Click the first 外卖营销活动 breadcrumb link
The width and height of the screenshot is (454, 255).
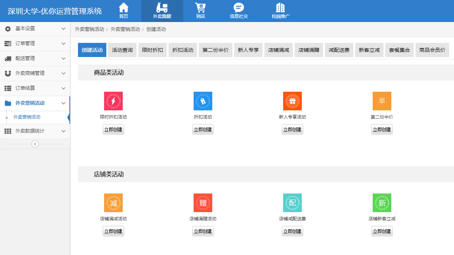click(90, 29)
